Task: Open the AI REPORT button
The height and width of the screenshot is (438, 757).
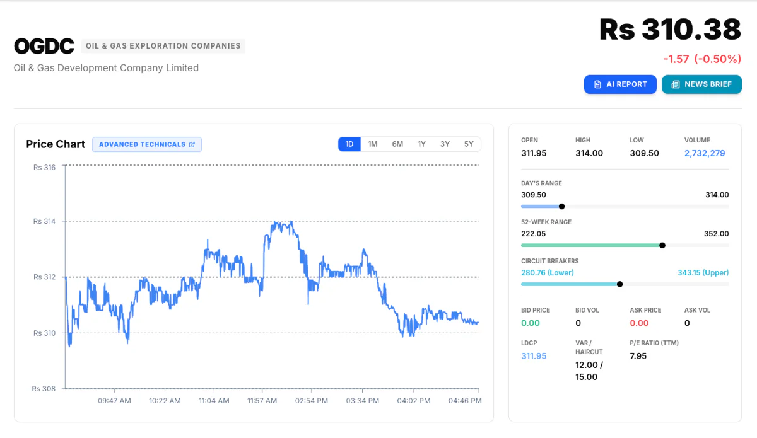Action: (x=620, y=84)
